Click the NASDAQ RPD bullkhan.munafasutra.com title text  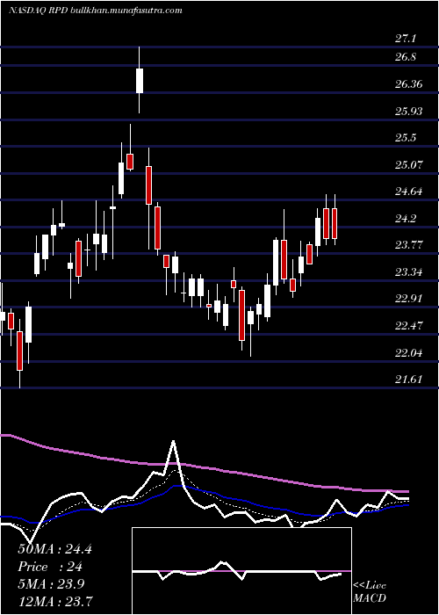coord(95,11)
